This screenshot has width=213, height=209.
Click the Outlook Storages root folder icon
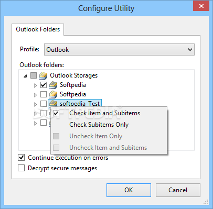[x=43, y=75]
